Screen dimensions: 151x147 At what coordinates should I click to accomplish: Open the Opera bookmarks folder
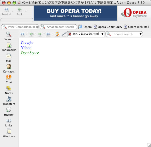[85, 27]
